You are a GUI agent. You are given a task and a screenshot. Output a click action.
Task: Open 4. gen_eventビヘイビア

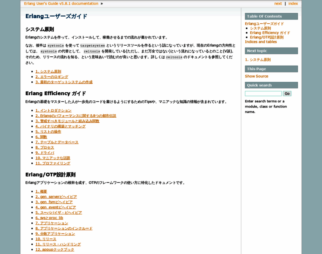56,207
